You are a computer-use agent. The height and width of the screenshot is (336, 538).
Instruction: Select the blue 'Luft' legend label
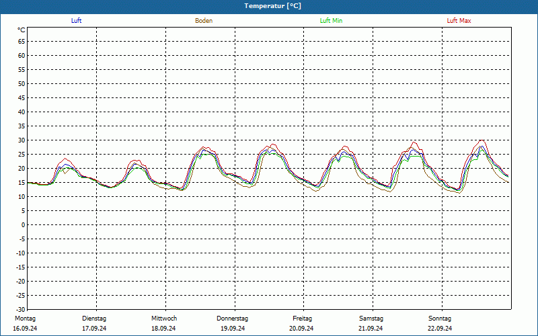[x=76, y=21]
